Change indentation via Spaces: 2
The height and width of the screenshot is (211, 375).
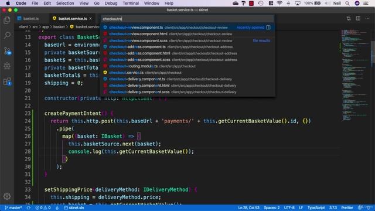click(x=272, y=207)
